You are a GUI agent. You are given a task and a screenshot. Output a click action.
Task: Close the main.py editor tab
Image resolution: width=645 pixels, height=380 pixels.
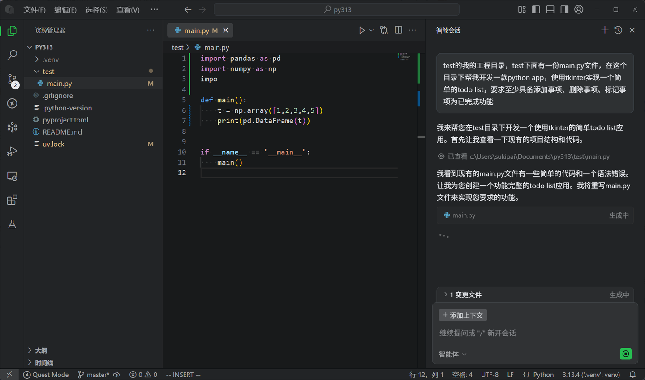(x=226, y=30)
